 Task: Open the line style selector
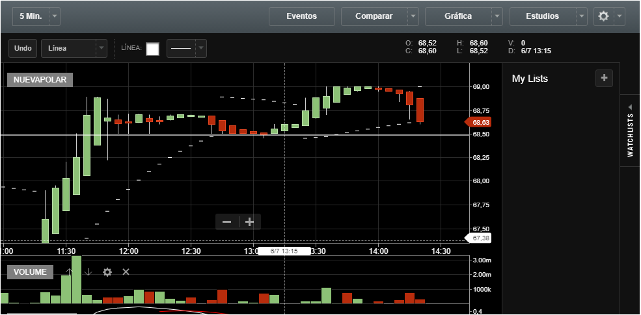tap(181, 48)
